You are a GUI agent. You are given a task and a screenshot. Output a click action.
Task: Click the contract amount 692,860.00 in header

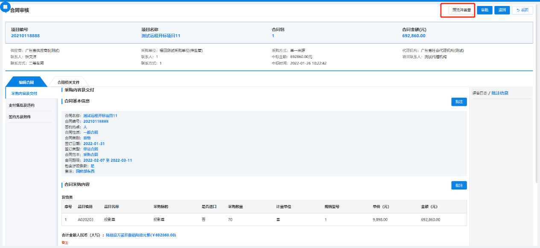coord(414,36)
